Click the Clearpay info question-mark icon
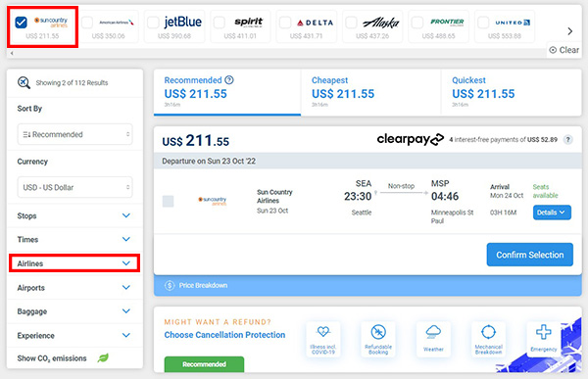 click(568, 139)
